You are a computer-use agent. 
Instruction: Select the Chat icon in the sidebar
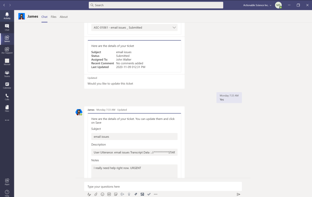7,27
